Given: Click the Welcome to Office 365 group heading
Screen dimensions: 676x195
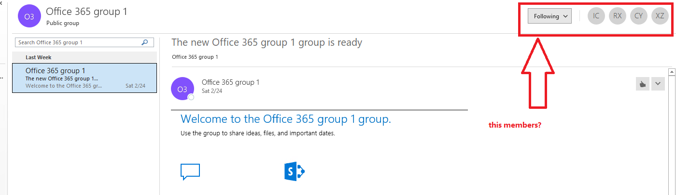Looking at the screenshot, I should click(x=285, y=119).
